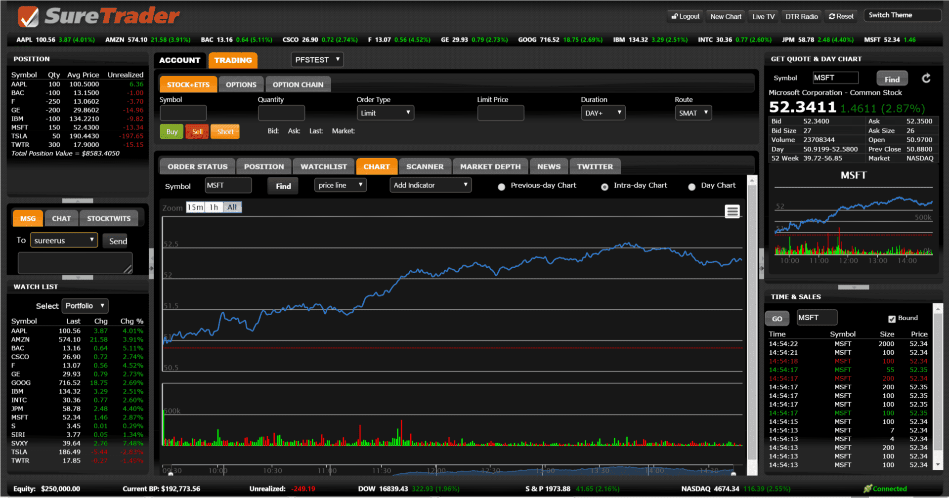Image resolution: width=949 pixels, height=498 pixels.
Task: Click the orange Short button
Action: pos(225,131)
